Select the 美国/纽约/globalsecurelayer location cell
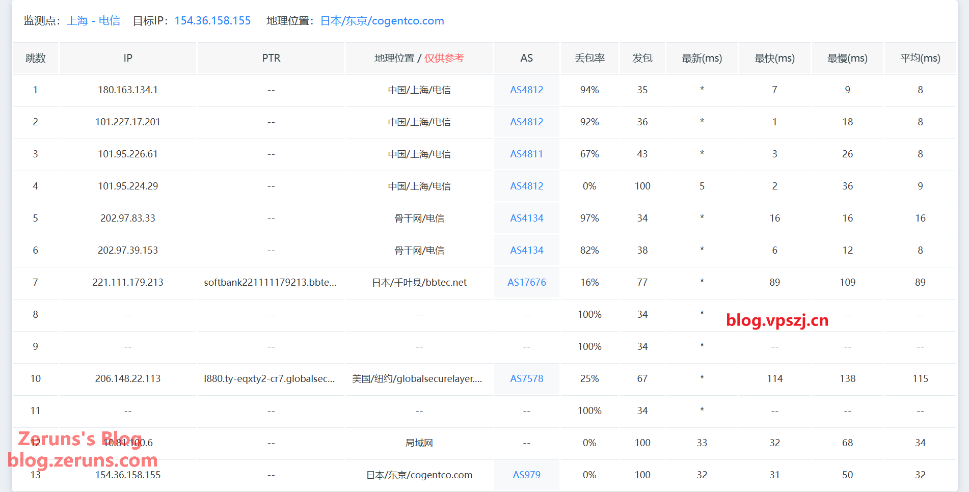 pos(417,379)
